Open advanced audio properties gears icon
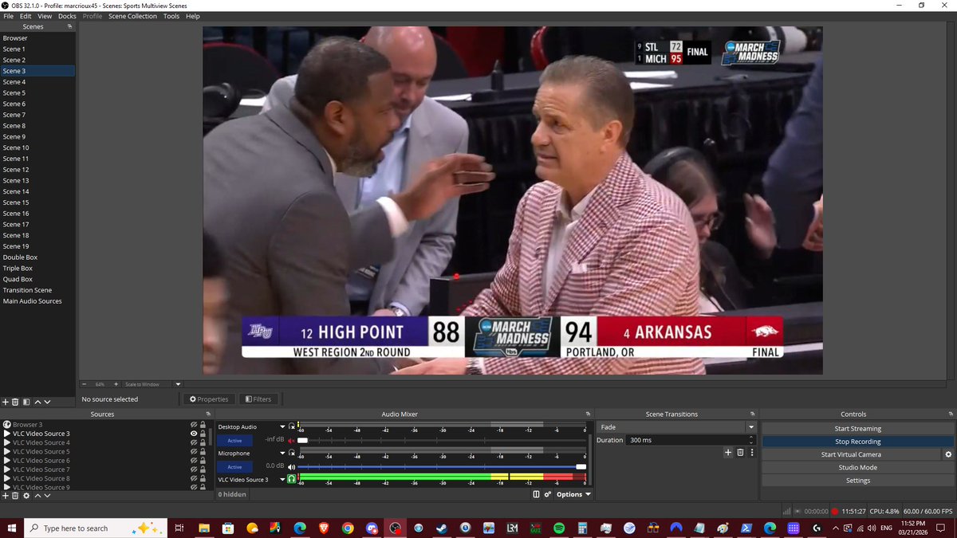The image size is (957, 538). tap(548, 494)
